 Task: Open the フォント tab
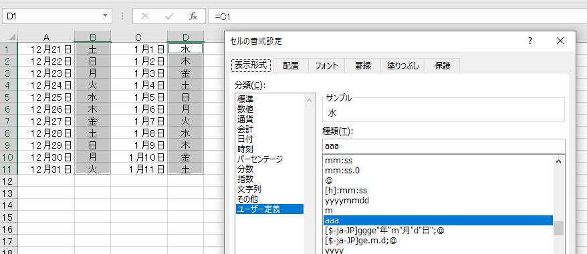click(x=326, y=66)
